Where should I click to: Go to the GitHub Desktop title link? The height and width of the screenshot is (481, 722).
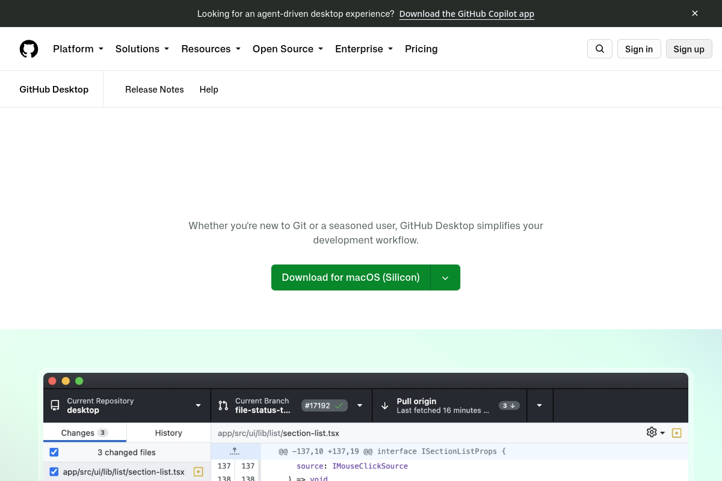coord(54,90)
